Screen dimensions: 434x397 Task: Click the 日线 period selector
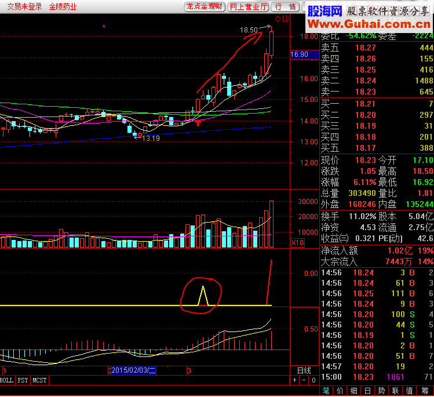[x=304, y=370]
